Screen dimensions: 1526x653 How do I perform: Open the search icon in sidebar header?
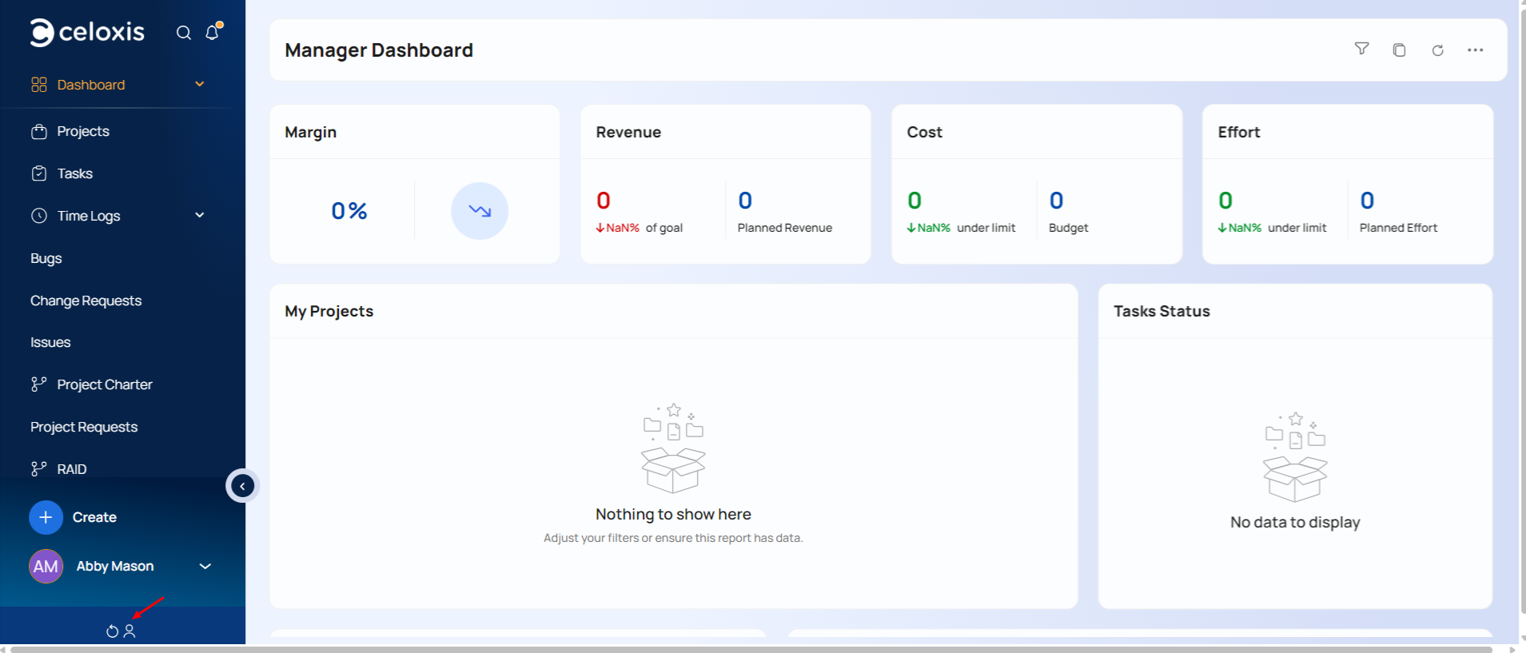click(x=184, y=33)
